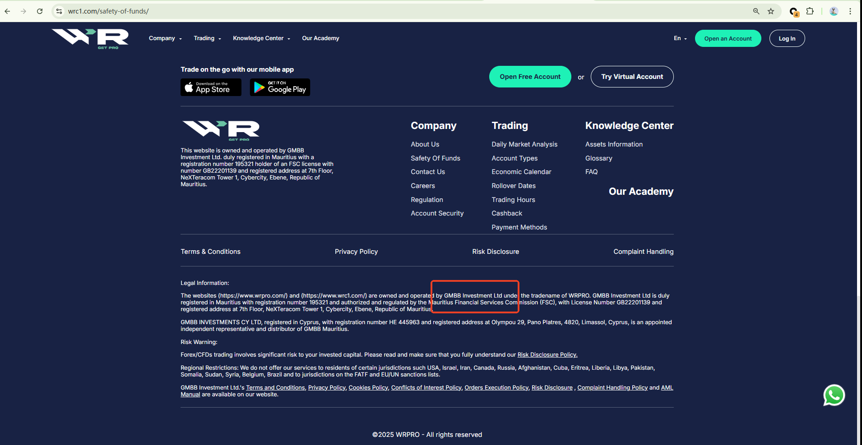862x445 pixels.
Task: Bookmark page with star icon
Action: click(771, 11)
